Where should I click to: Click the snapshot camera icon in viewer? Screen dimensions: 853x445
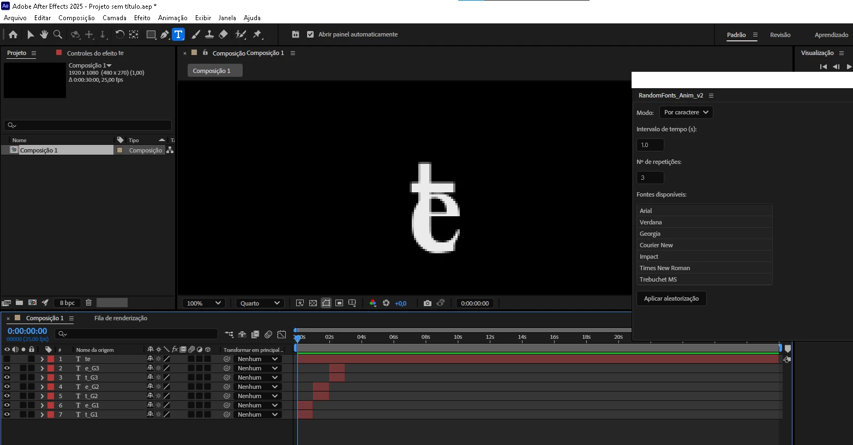tap(428, 303)
